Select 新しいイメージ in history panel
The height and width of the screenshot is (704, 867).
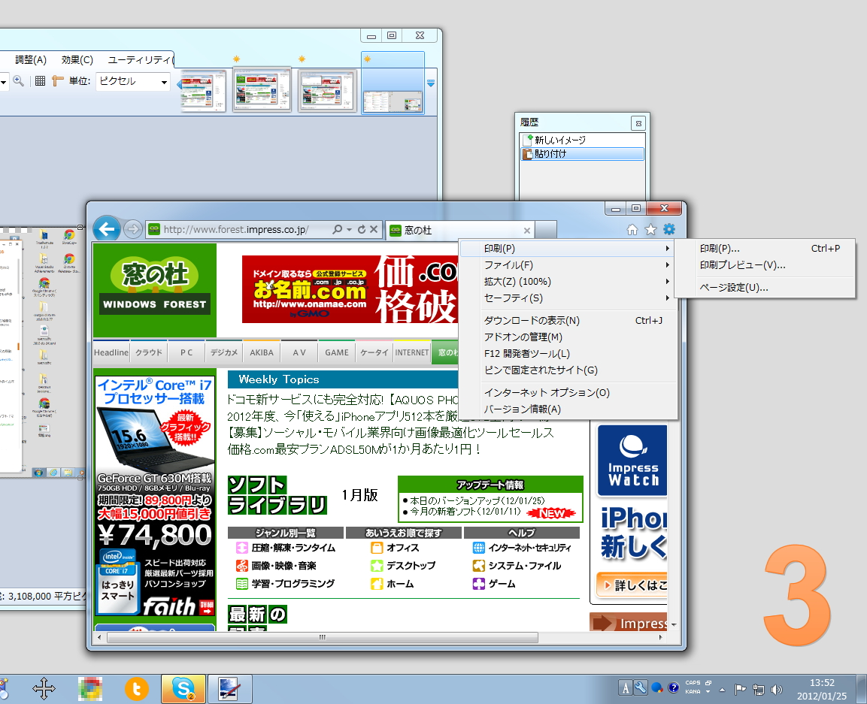click(x=583, y=140)
